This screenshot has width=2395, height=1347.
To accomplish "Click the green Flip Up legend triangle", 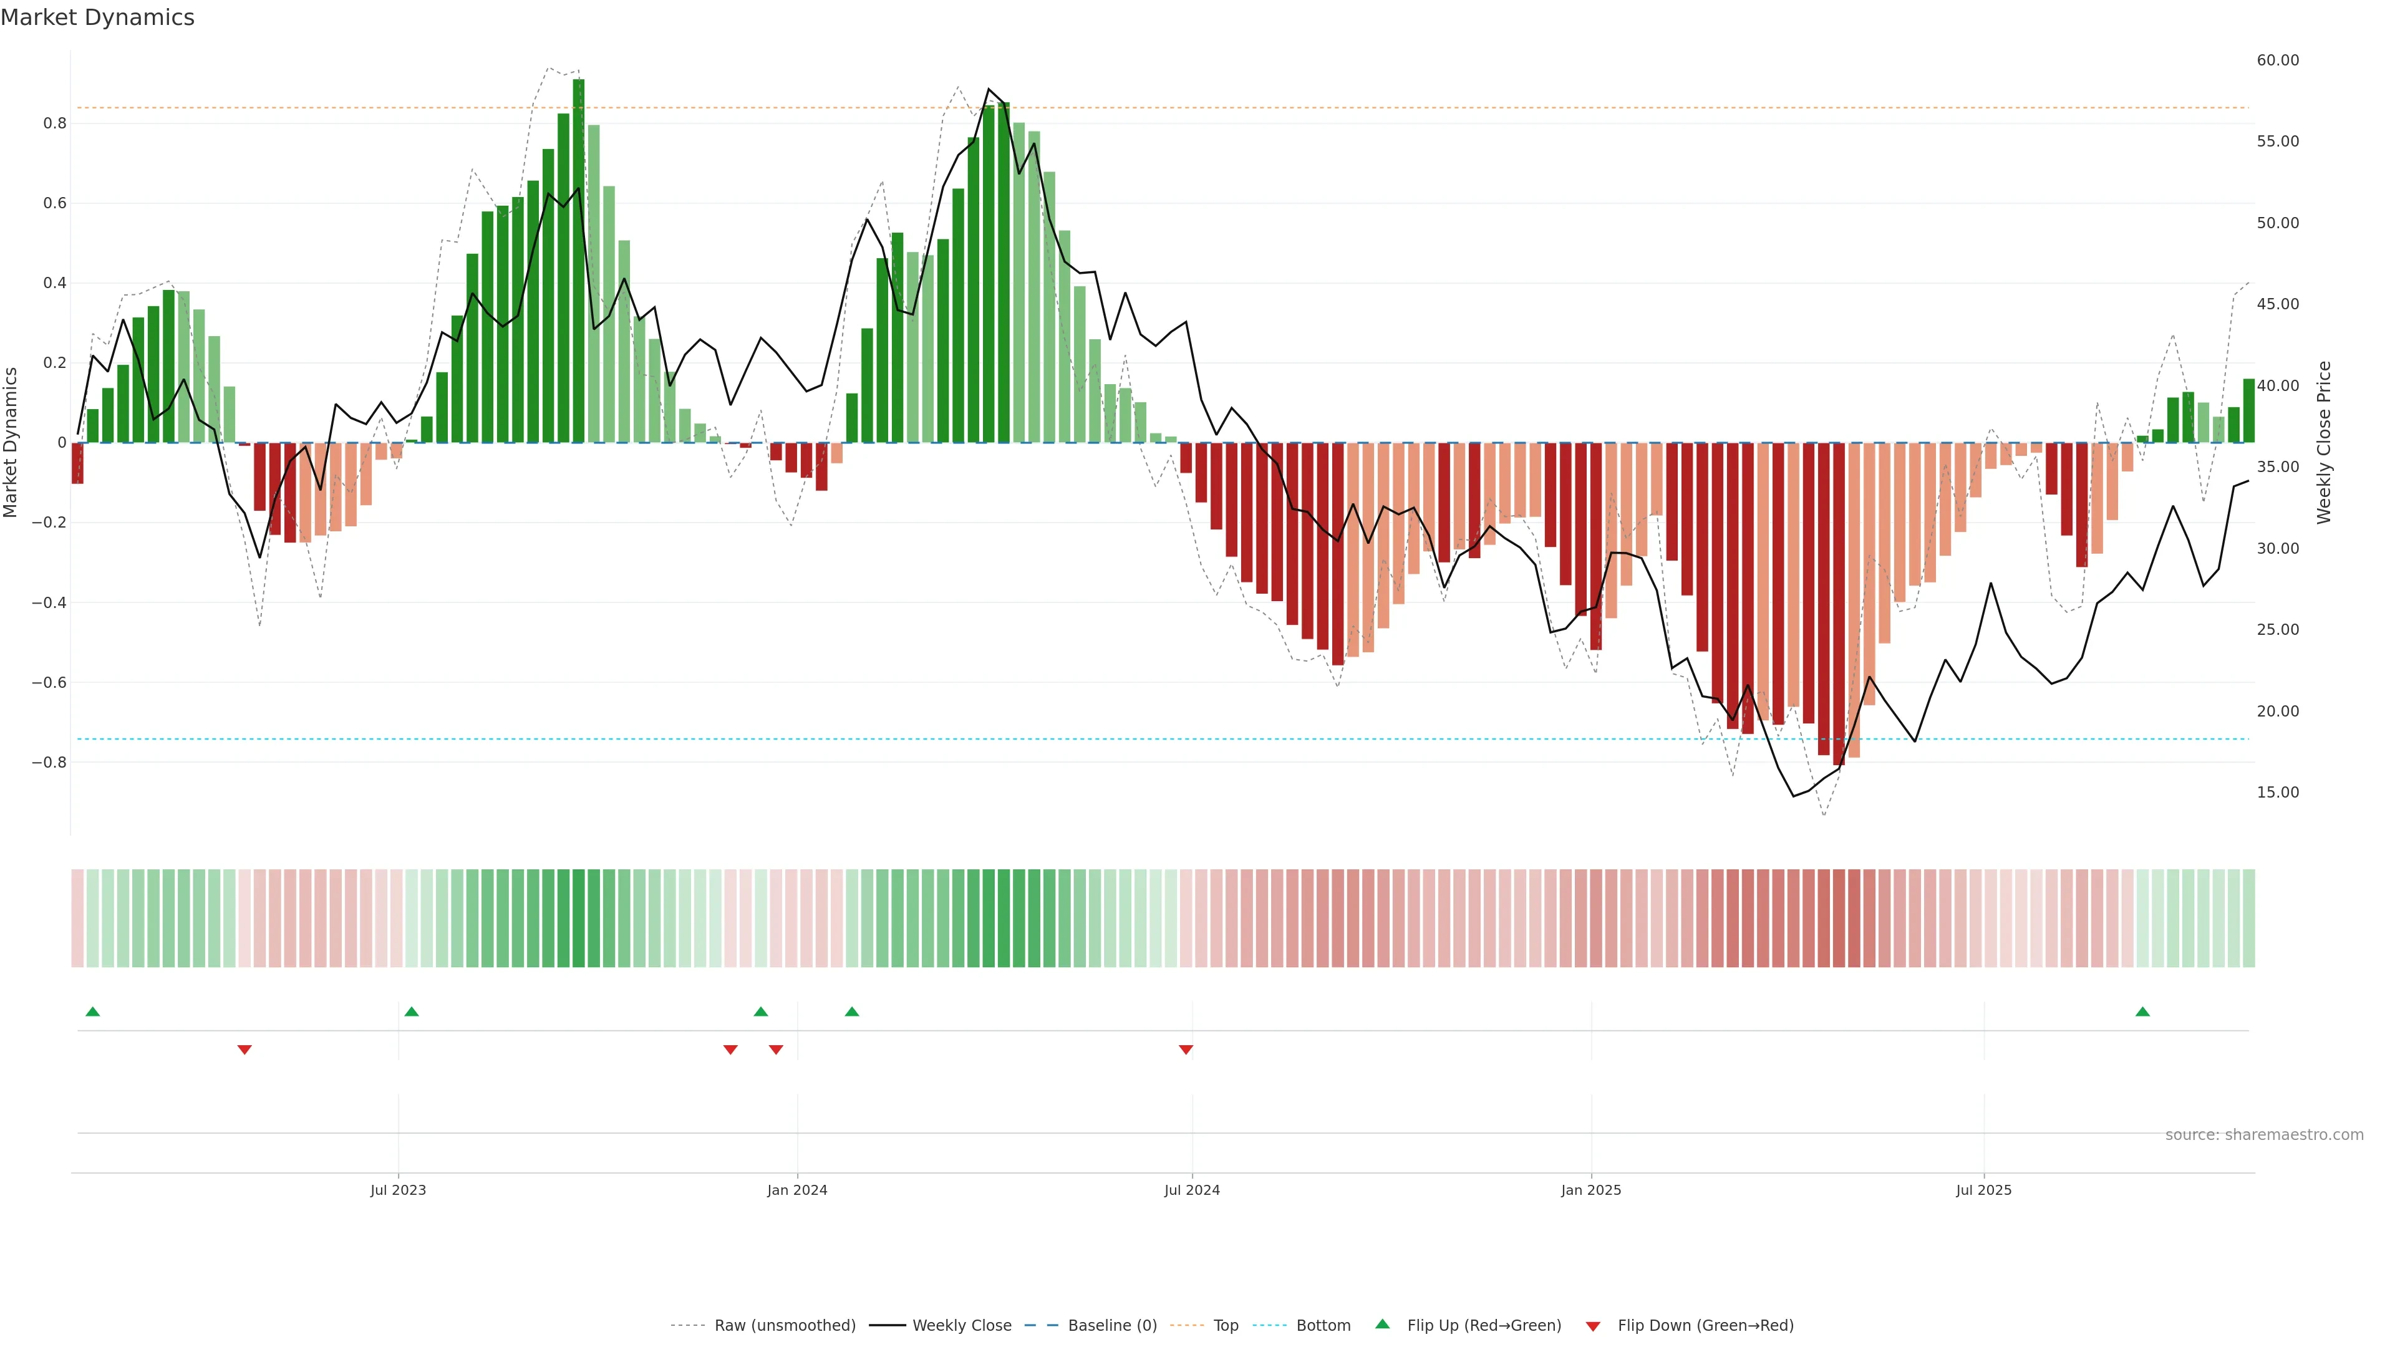I will click(x=1383, y=1324).
